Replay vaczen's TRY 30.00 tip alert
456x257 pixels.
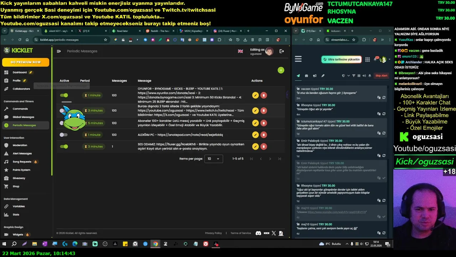pos(384,97)
